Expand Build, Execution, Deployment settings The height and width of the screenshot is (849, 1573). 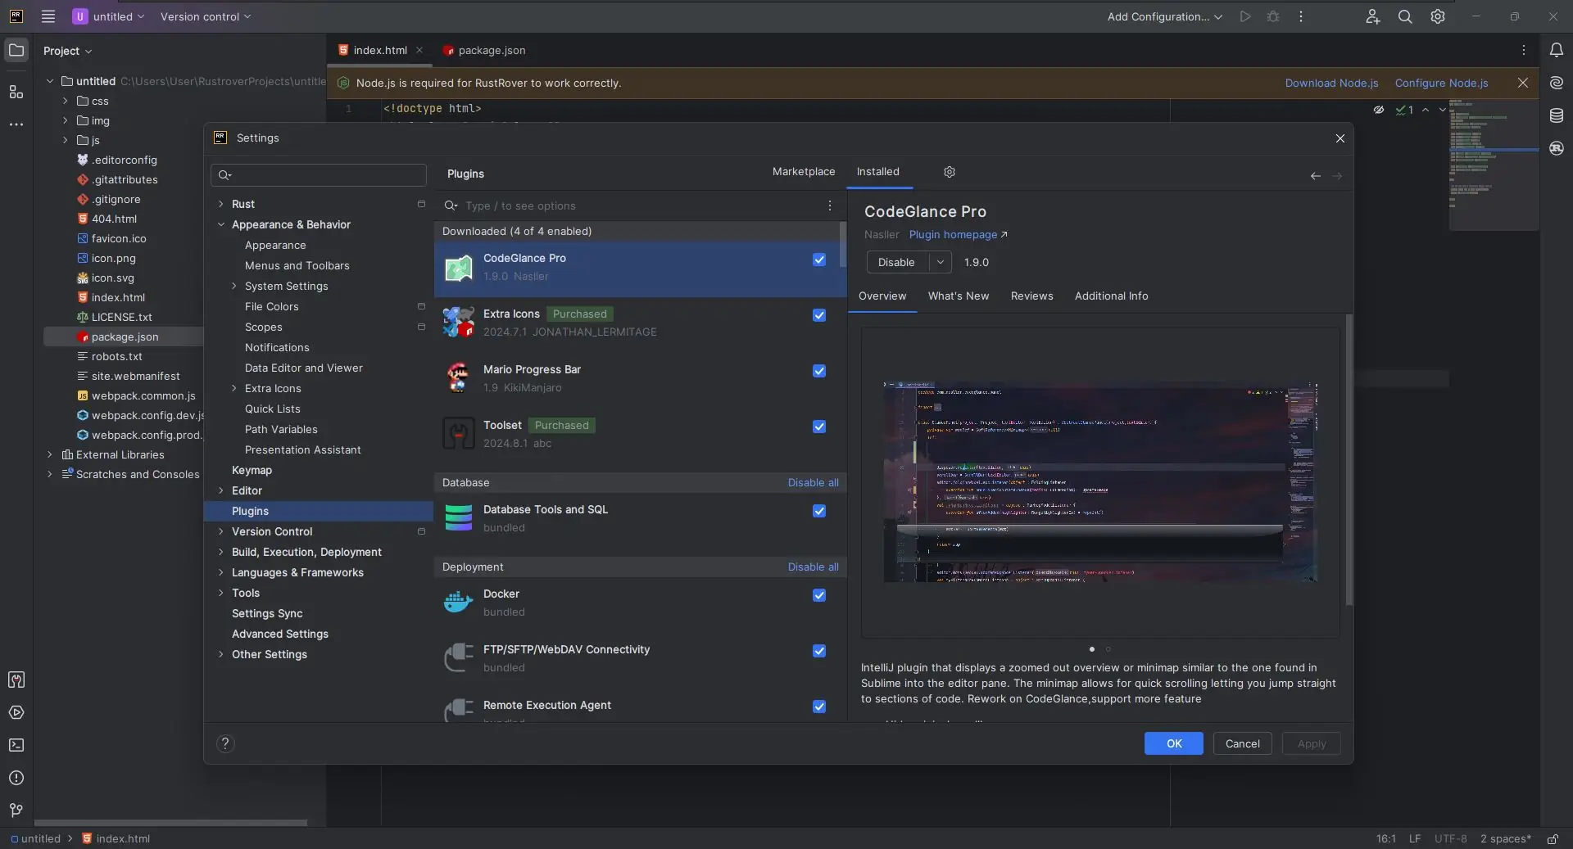(x=220, y=552)
